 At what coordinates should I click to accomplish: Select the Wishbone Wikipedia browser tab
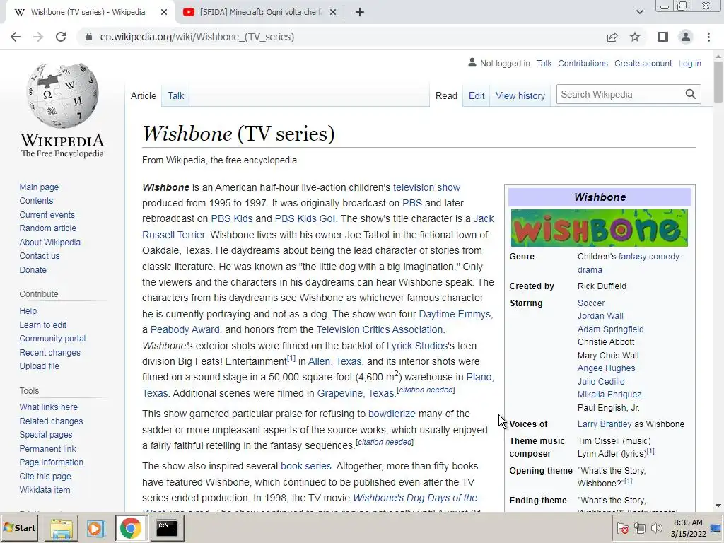click(88, 13)
